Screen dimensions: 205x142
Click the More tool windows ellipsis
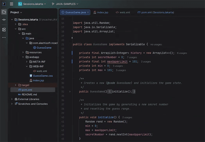point(4,37)
